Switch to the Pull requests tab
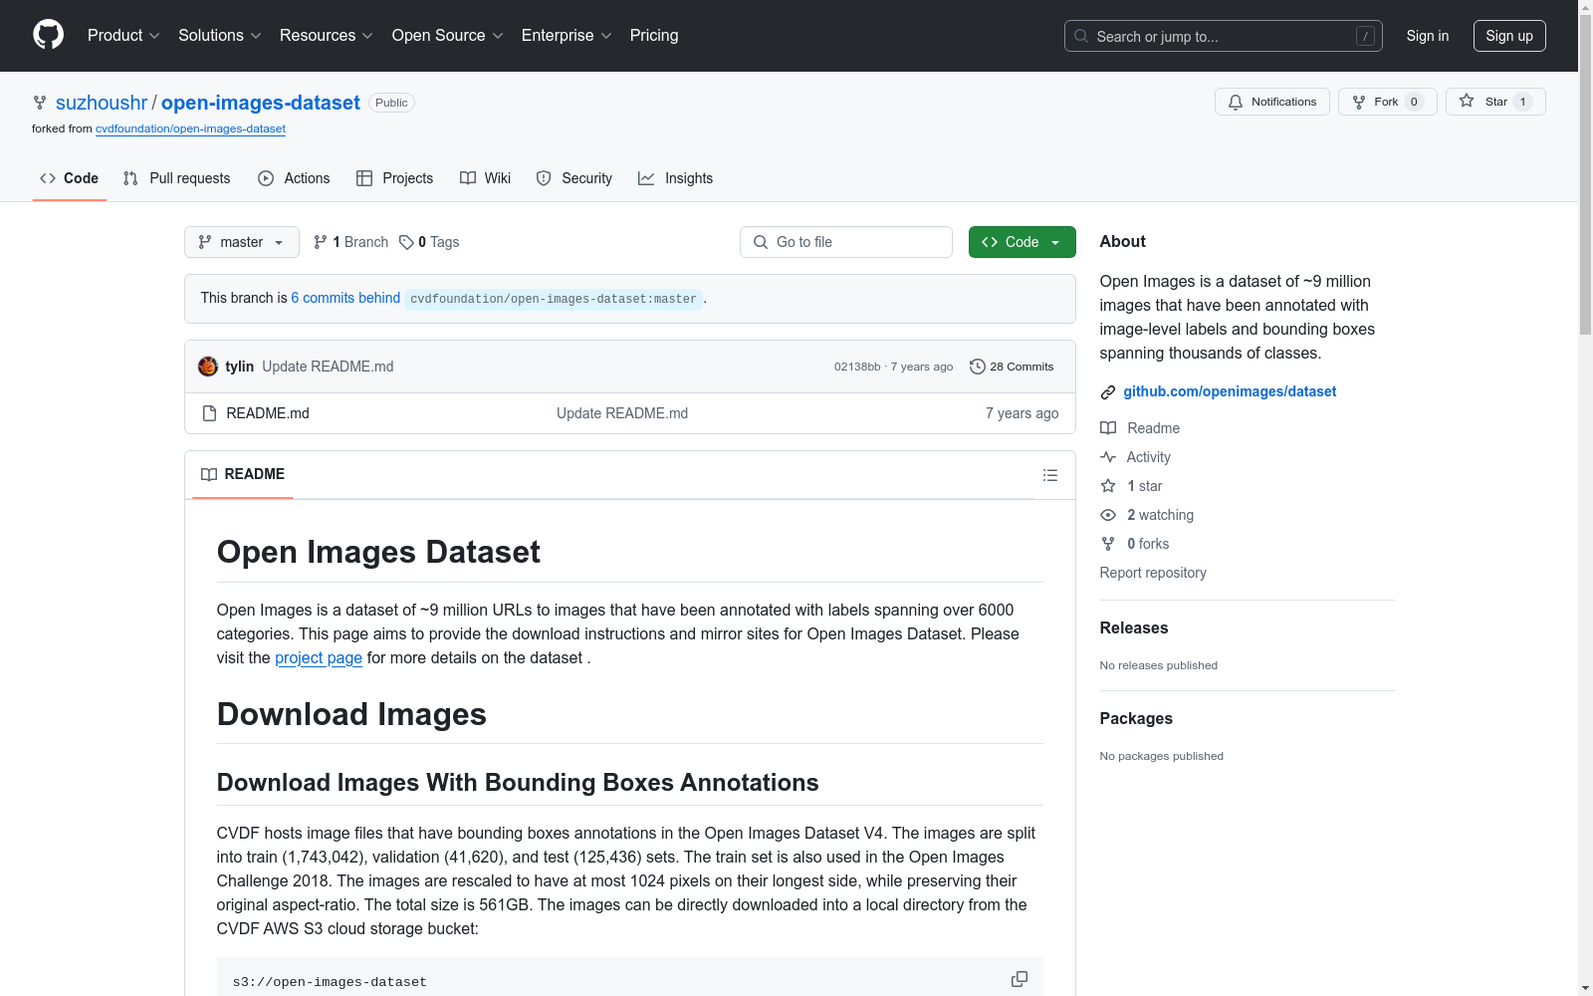 [x=177, y=178]
